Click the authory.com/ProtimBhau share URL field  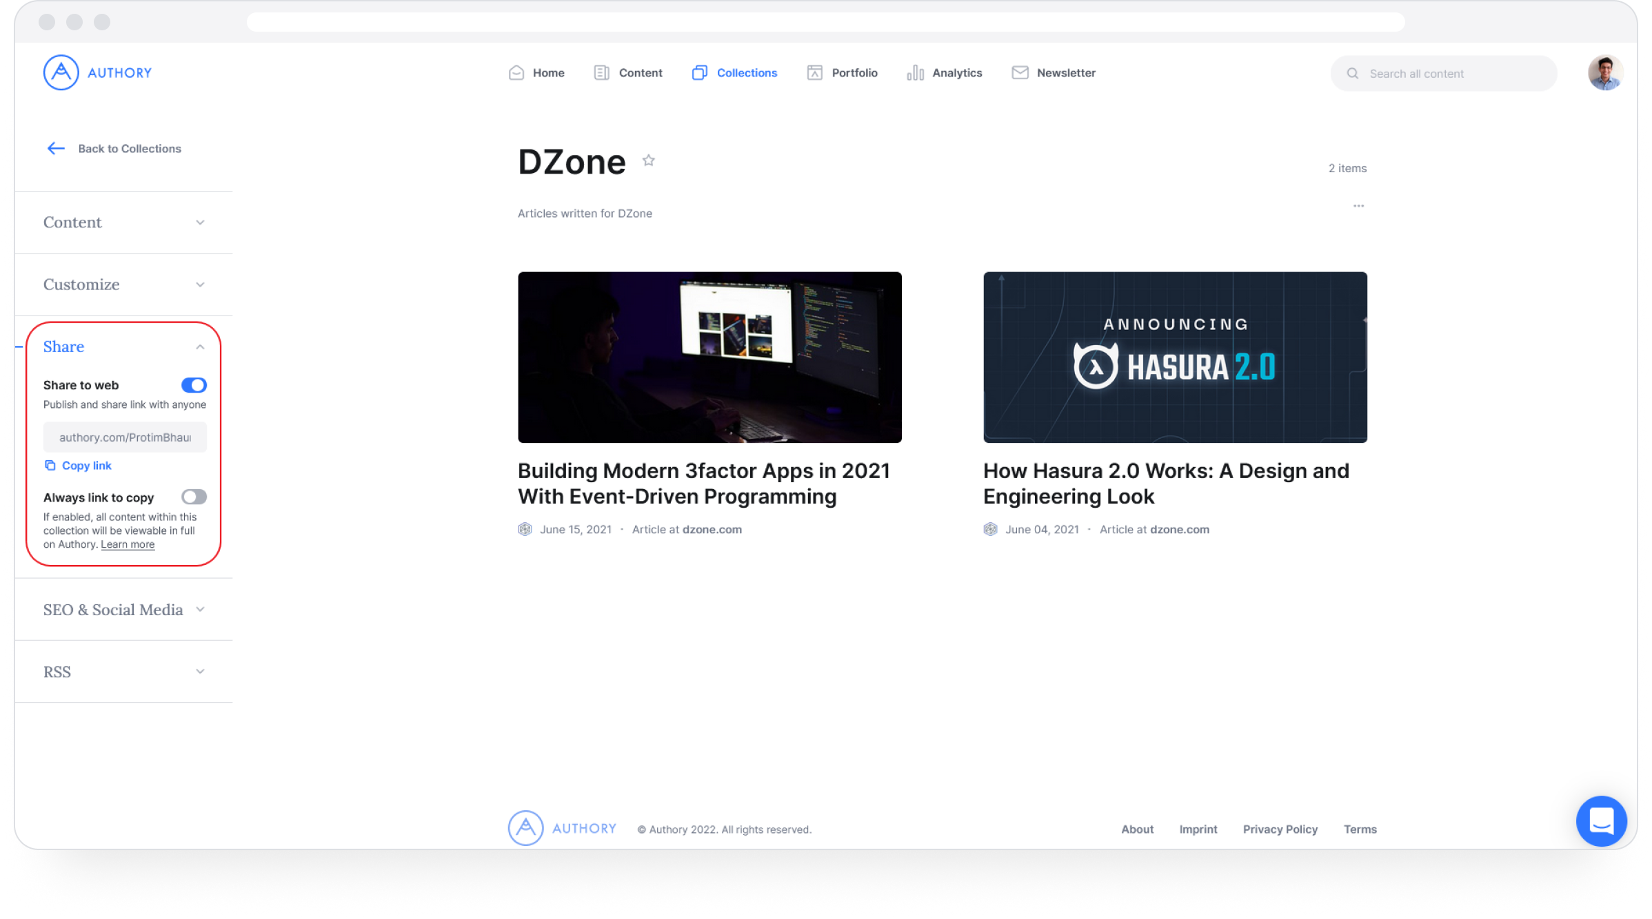pos(125,437)
